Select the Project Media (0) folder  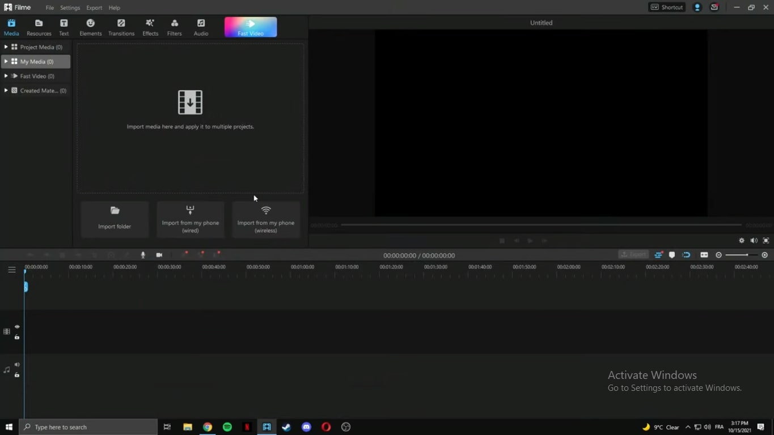click(36, 47)
